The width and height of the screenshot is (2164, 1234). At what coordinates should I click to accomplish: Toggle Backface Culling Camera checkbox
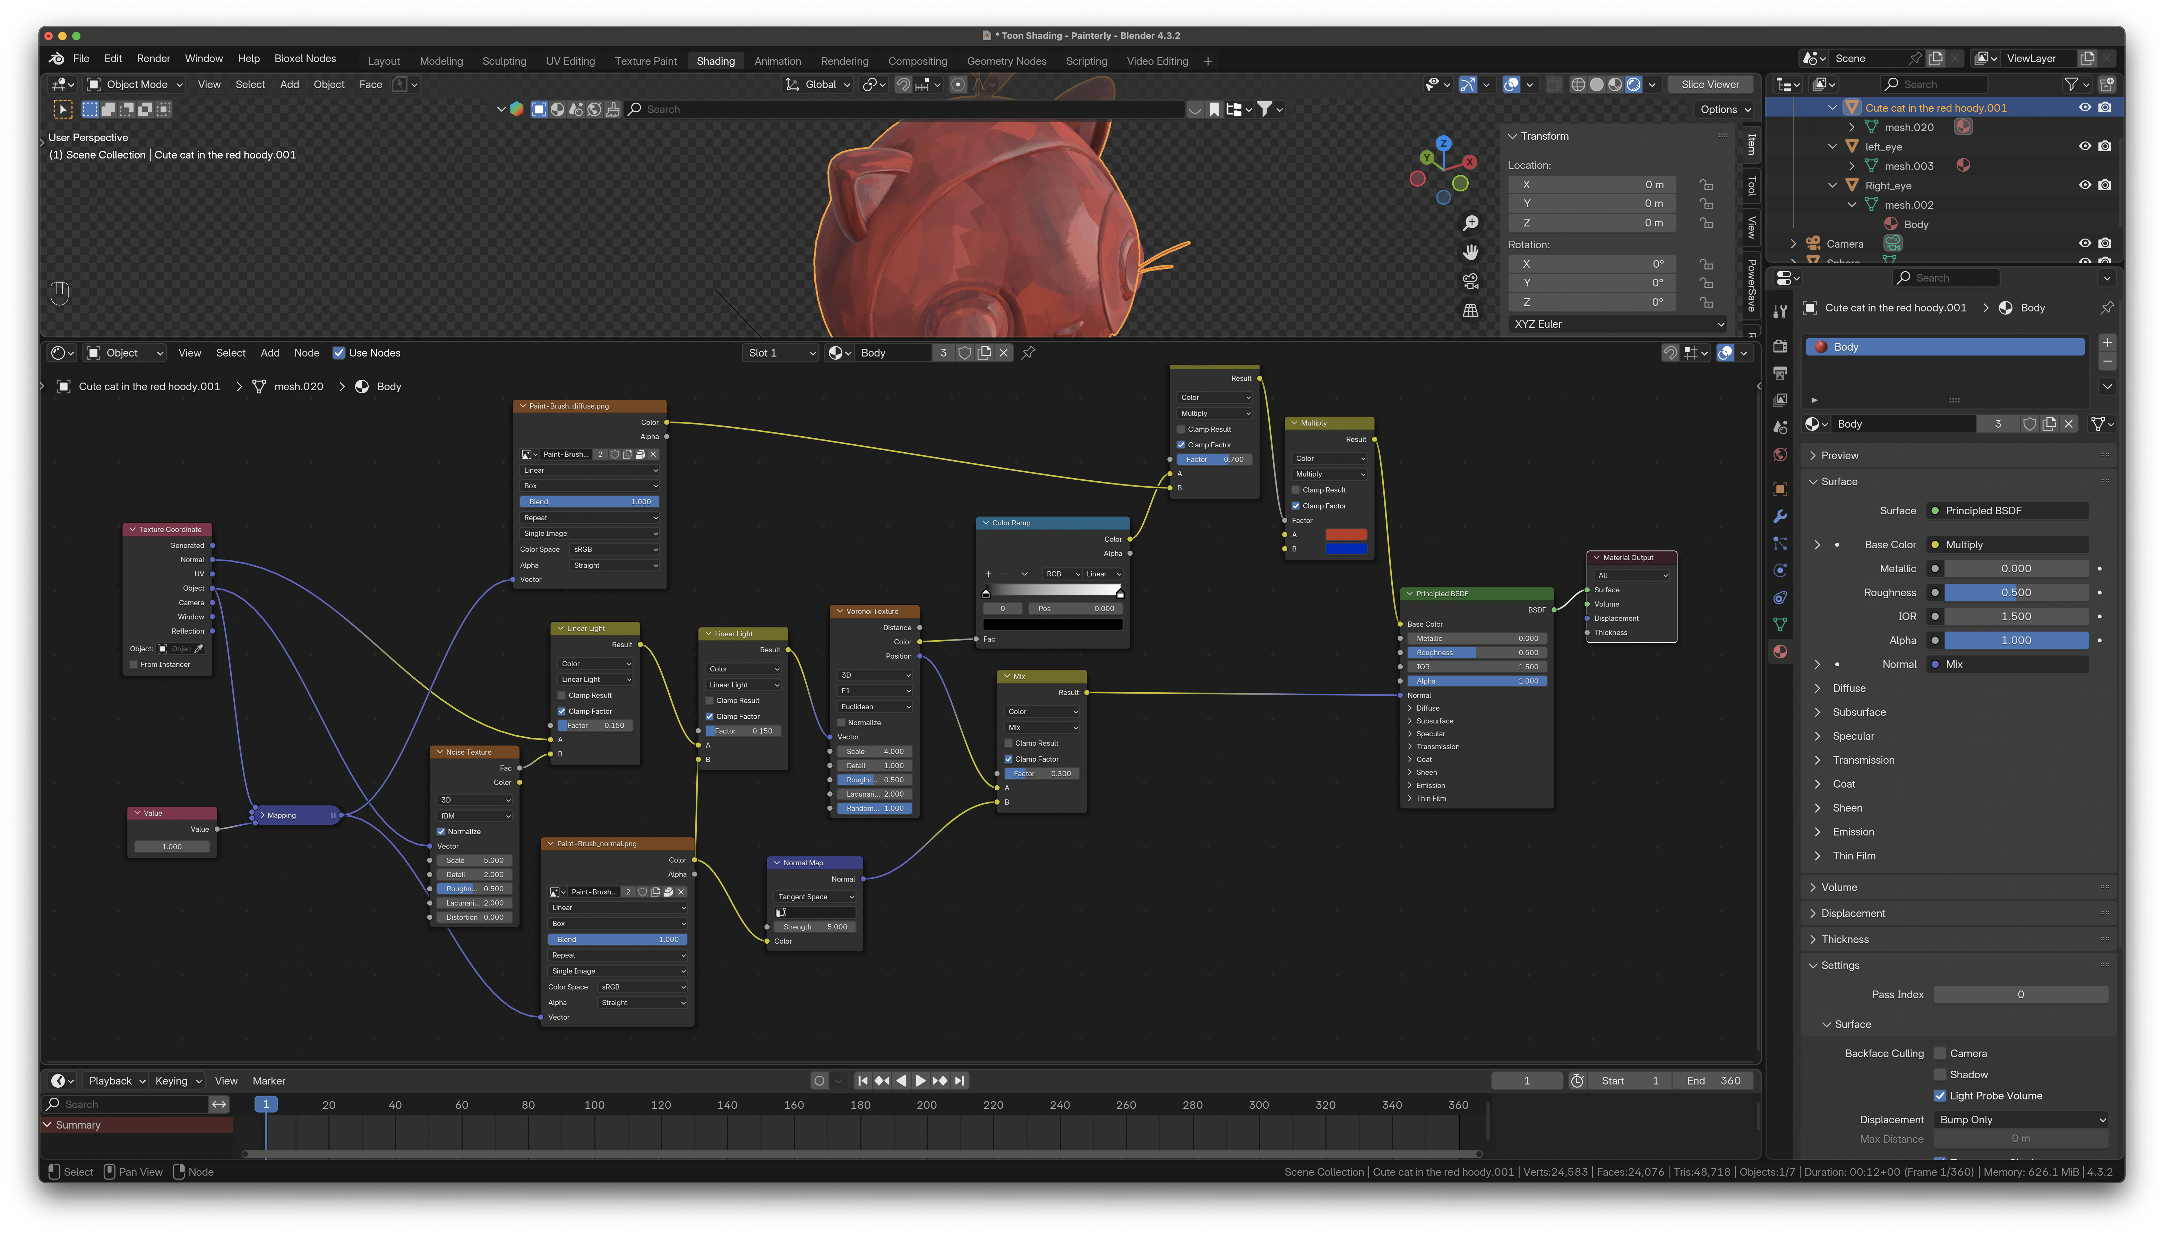[1940, 1053]
